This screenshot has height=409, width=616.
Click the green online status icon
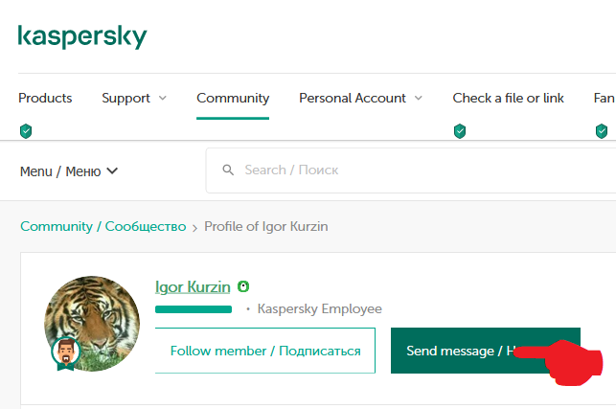(243, 286)
